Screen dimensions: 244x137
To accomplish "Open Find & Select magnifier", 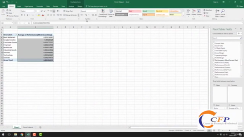I will 223,13.
